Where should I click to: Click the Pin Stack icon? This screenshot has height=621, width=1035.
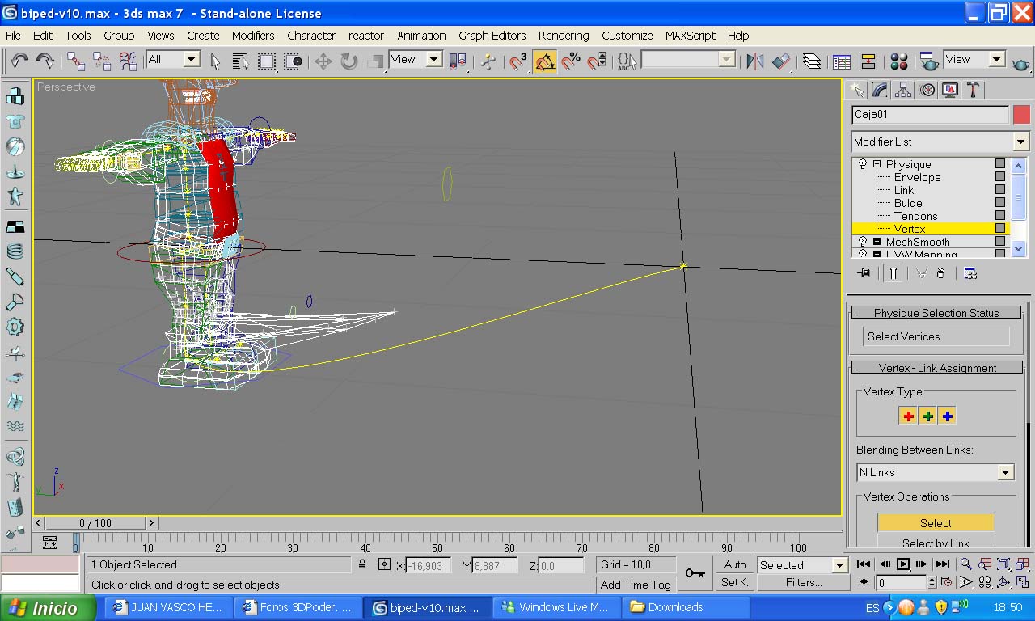click(x=864, y=273)
